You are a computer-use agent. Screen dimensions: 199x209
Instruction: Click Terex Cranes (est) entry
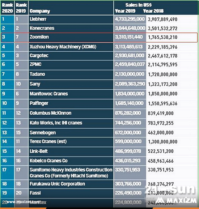click(48, 141)
